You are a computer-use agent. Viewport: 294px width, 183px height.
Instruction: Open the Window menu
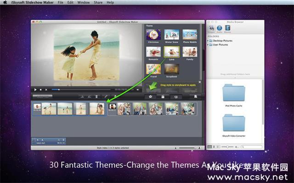pyautogui.click(x=84, y=2)
